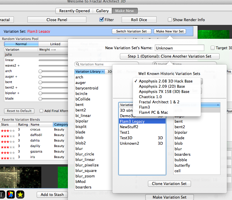
Task: Click the Category column header
Action: tap(61, 124)
